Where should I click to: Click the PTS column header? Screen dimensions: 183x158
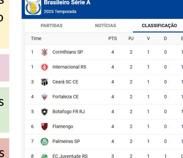pyautogui.click(x=112, y=38)
